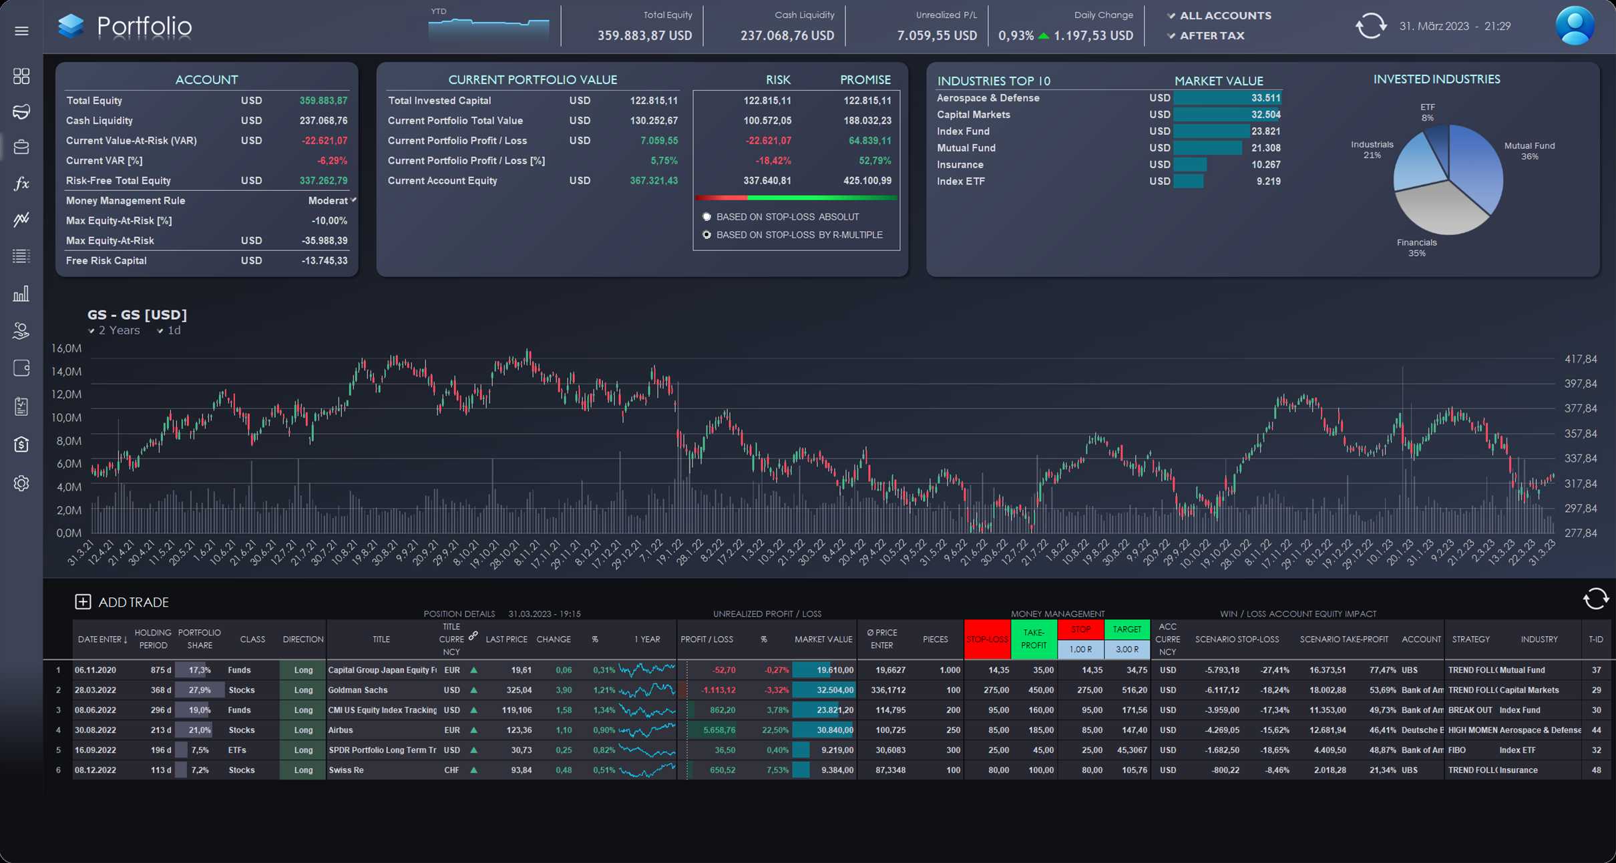Expand the Money Management Rule Moderat dropdown
This screenshot has width=1616, height=863.
[x=332, y=200]
